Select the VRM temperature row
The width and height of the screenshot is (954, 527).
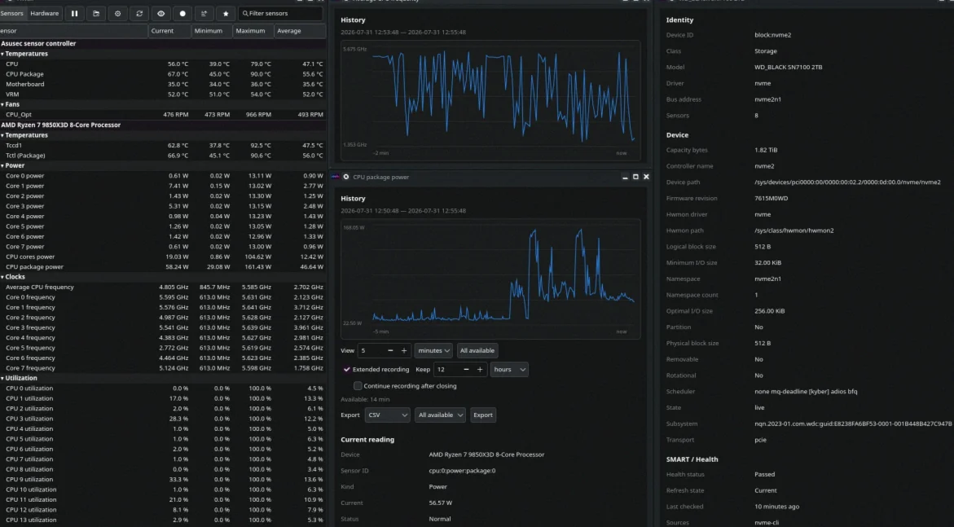(x=163, y=94)
